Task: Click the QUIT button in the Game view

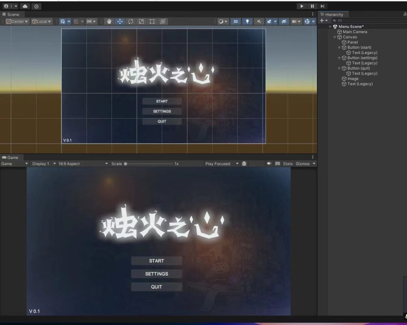Action: click(x=156, y=287)
